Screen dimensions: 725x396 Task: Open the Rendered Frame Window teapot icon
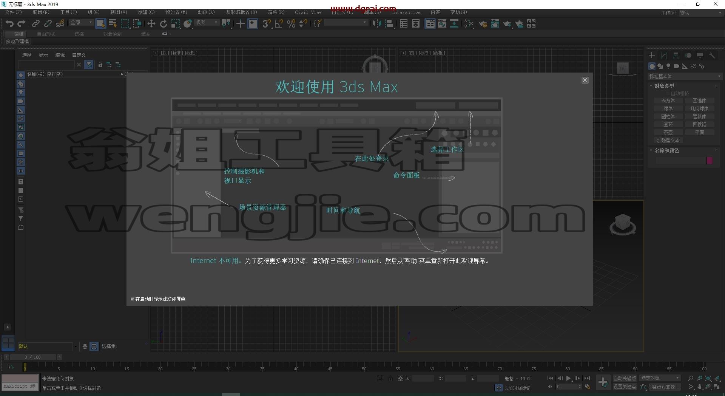[495, 24]
